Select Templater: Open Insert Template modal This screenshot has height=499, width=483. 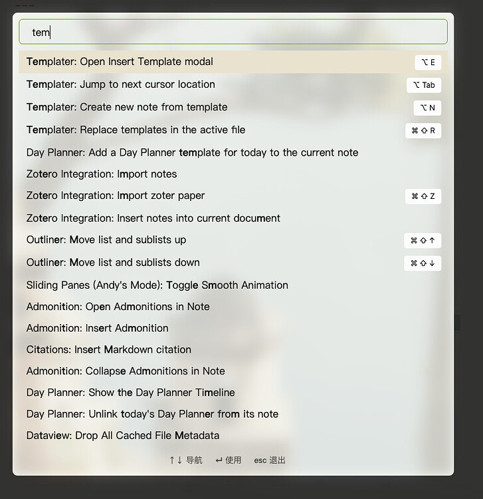click(120, 62)
